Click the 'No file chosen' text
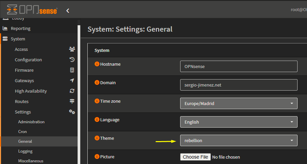Screen dimensions: 307x164 tap(226, 157)
